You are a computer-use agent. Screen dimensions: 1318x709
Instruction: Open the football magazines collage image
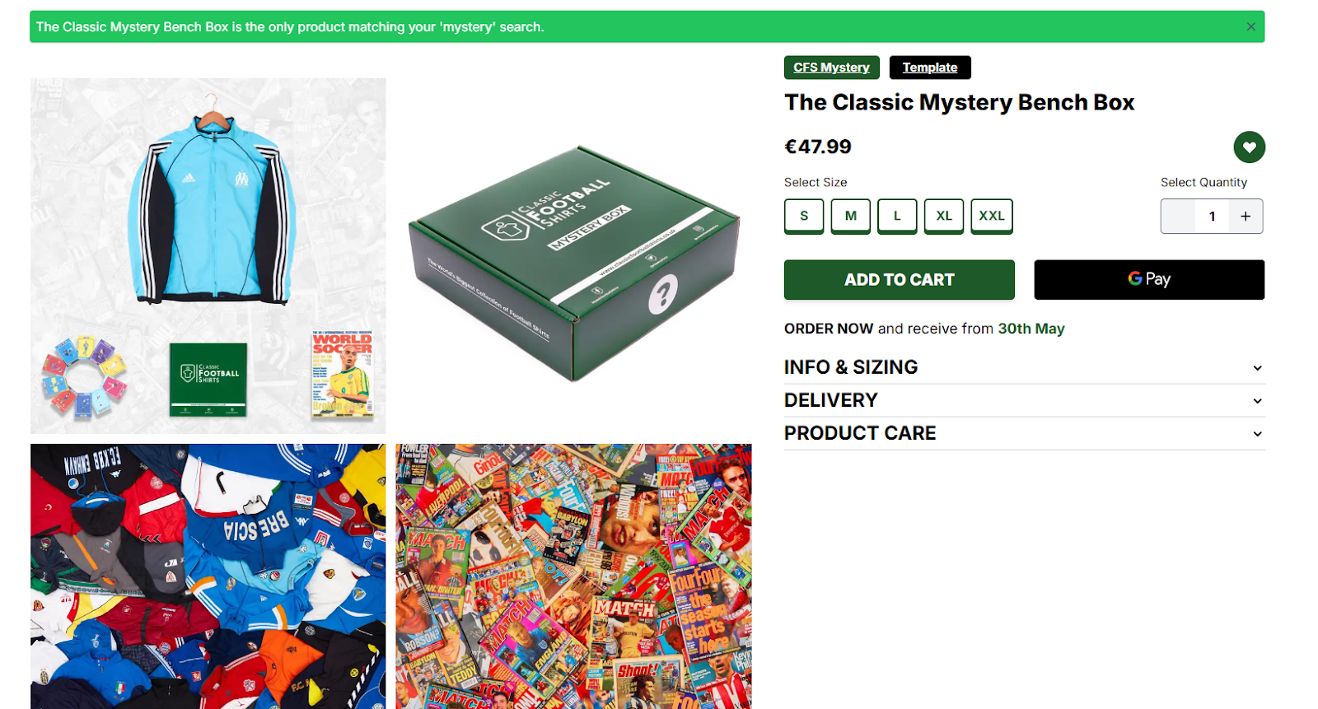click(574, 576)
